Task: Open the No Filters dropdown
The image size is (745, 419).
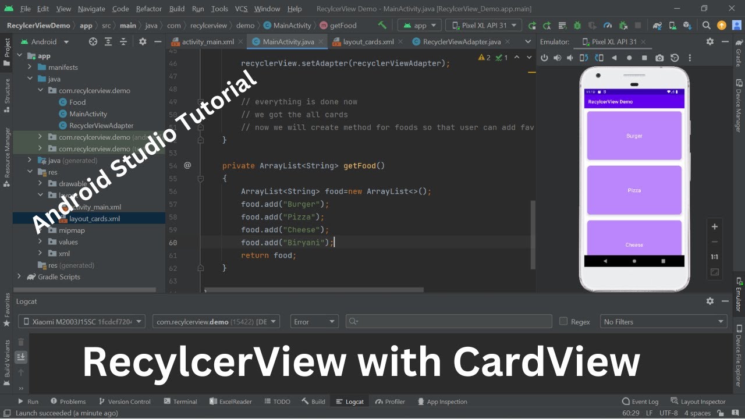Action: coord(664,321)
